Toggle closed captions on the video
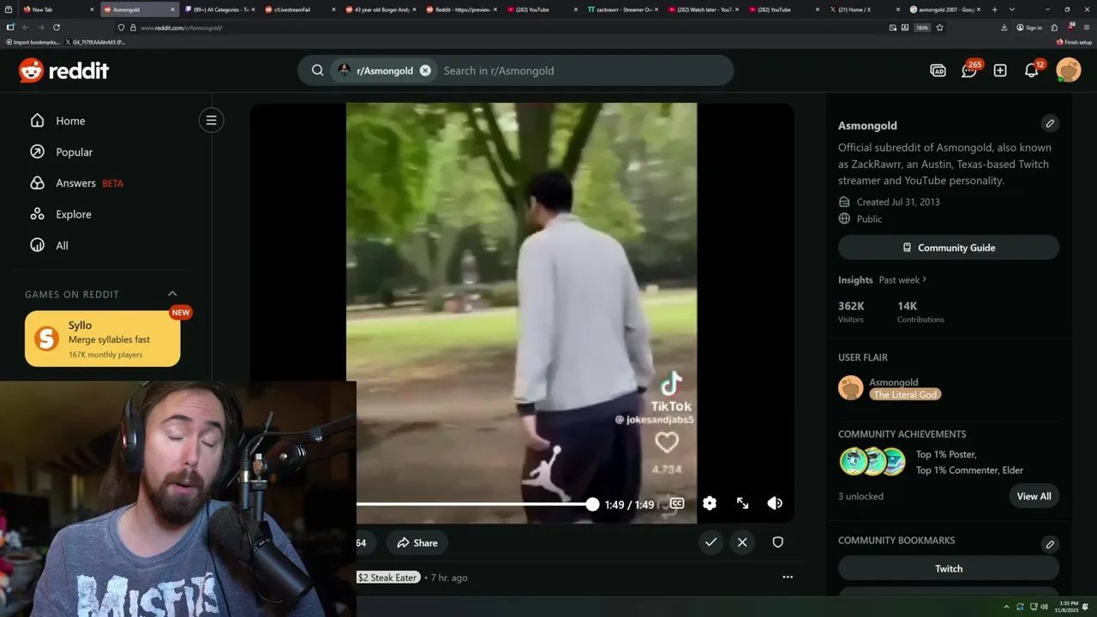1097x617 pixels. pos(677,504)
